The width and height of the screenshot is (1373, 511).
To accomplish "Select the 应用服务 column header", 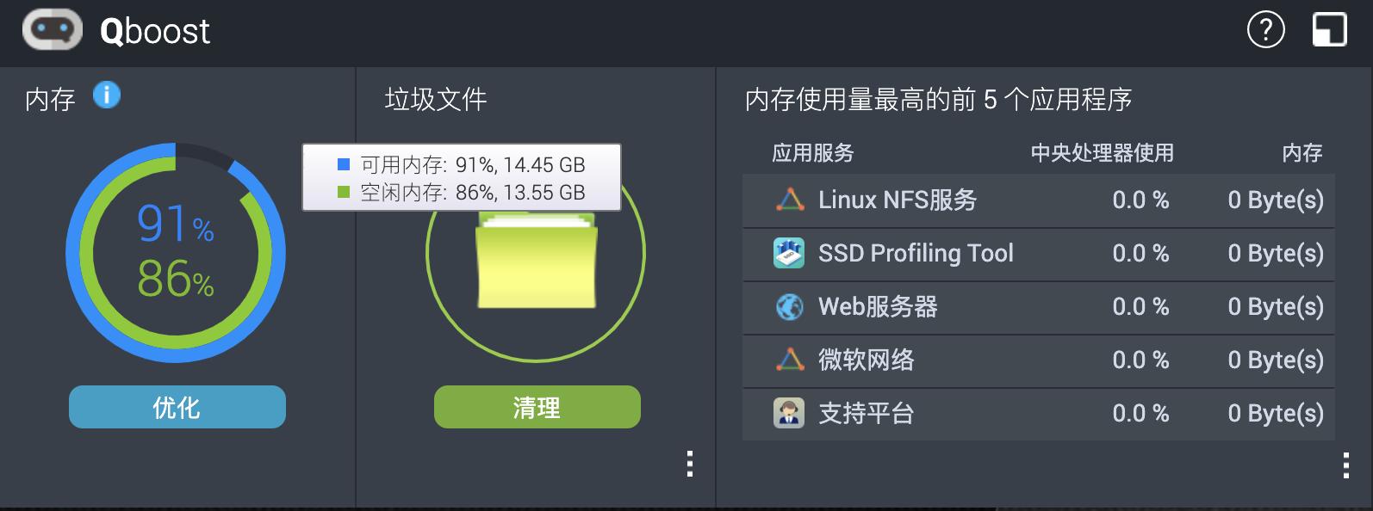I will 811,153.
